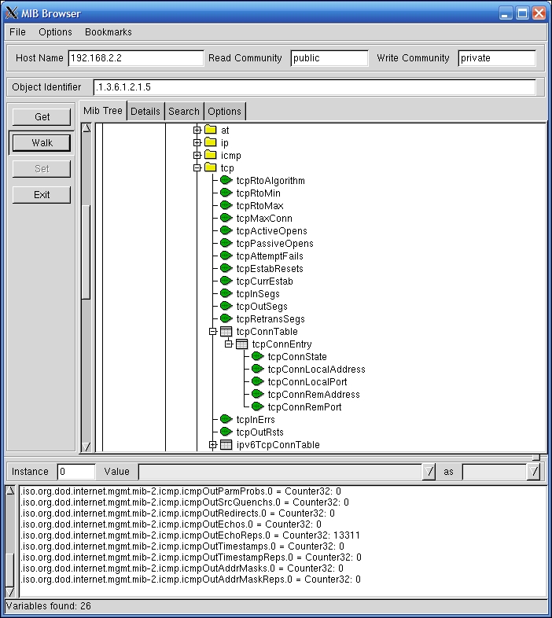
Task: Click the disabled Set button
Action: point(42,169)
